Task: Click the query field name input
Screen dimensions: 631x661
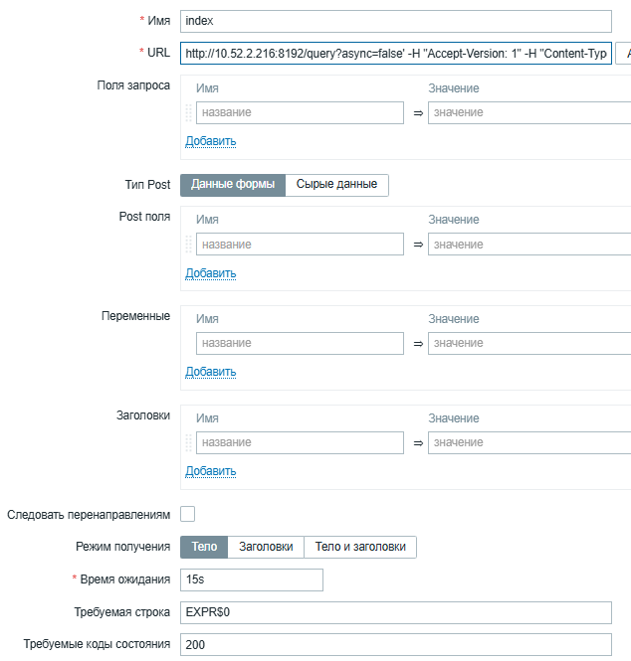Action: click(300, 112)
